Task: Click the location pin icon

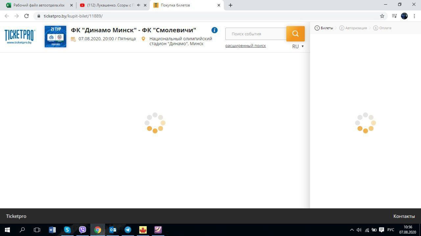Action: (143, 39)
